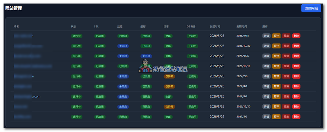Click the SSL column header
This screenshot has width=327, height=132.
pyautogui.click(x=96, y=27)
